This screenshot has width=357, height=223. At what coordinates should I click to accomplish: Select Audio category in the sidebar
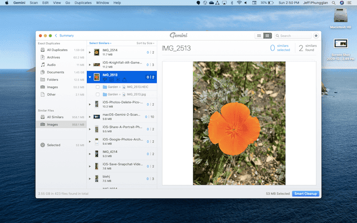[x=61, y=65]
